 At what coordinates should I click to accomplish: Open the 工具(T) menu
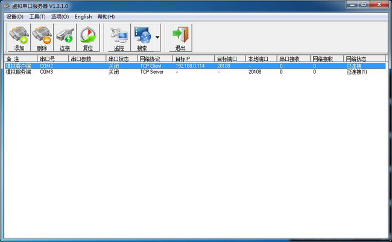click(37, 16)
